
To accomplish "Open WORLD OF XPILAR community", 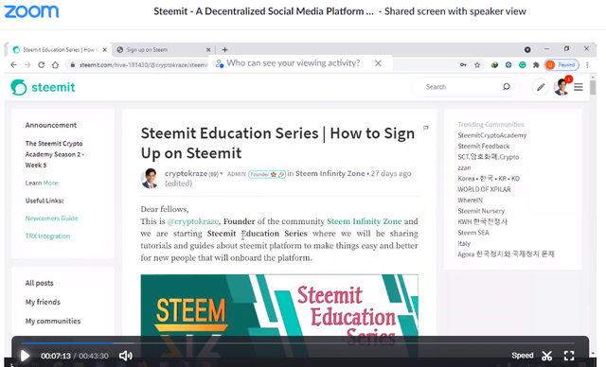I will (484, 189).
